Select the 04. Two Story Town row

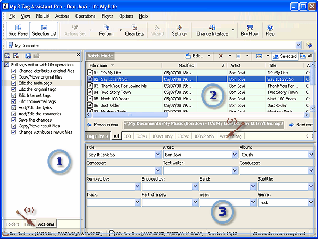click(198, 92)
